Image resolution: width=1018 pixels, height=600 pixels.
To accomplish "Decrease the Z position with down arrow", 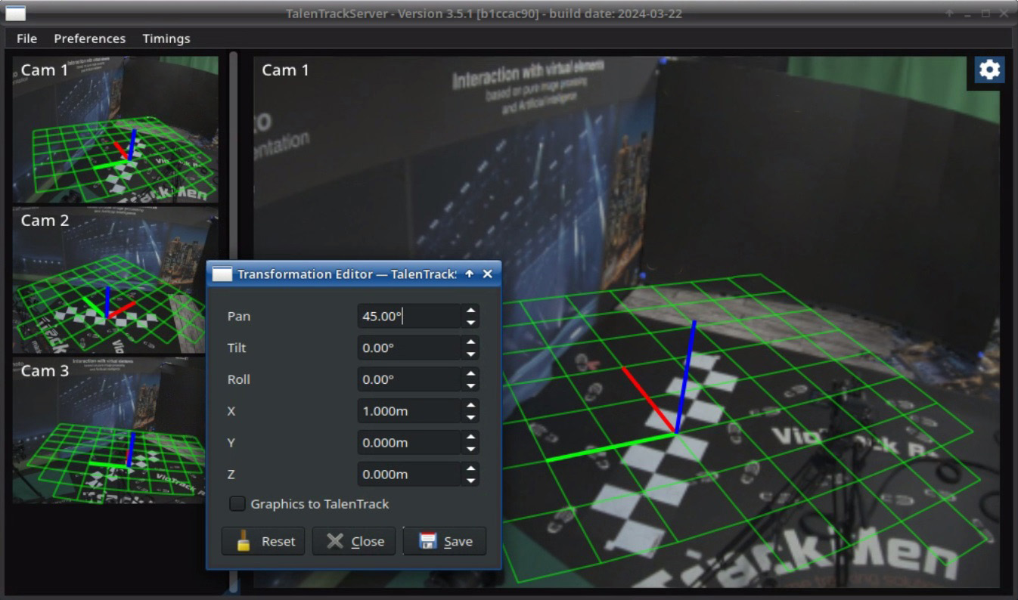I will point(470,481).
